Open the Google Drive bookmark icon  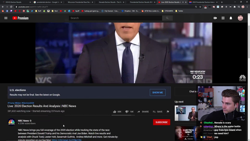tap(65, 11)
